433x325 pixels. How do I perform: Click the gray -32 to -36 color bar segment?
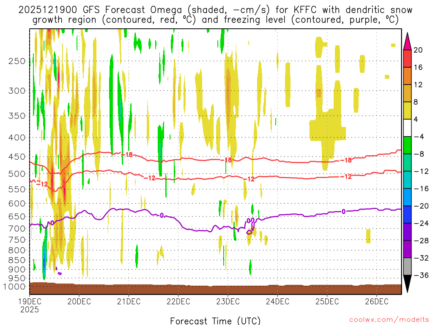point(407,267)
